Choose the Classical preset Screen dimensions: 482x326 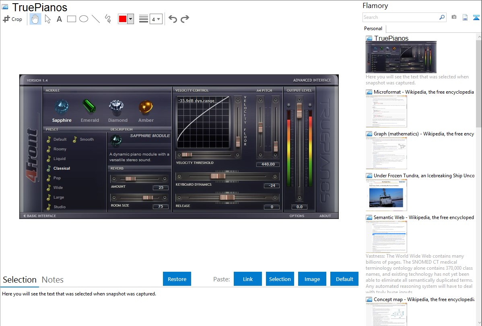(x=62, y=168)
